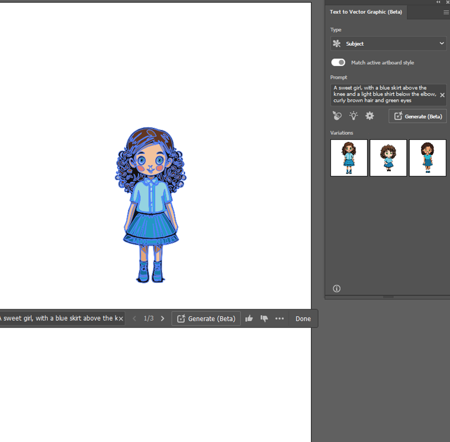Give a thumbs down on the taskbar
This screenshot has height=442, width=450.
click(x=264, y=318)
